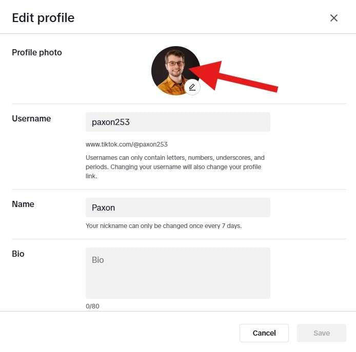The height and width of the screenshot is (352, 356).
Task: Close the Edit profile dialog
Action: pyautogui.click(x=334, y=18)
